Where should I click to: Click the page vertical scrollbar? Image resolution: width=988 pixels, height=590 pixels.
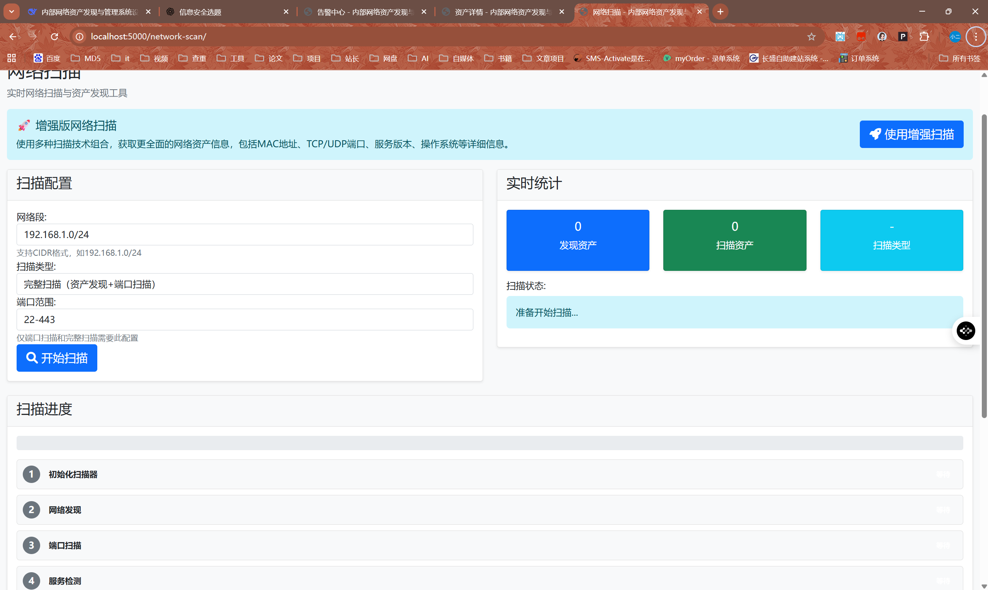(984, 266)
